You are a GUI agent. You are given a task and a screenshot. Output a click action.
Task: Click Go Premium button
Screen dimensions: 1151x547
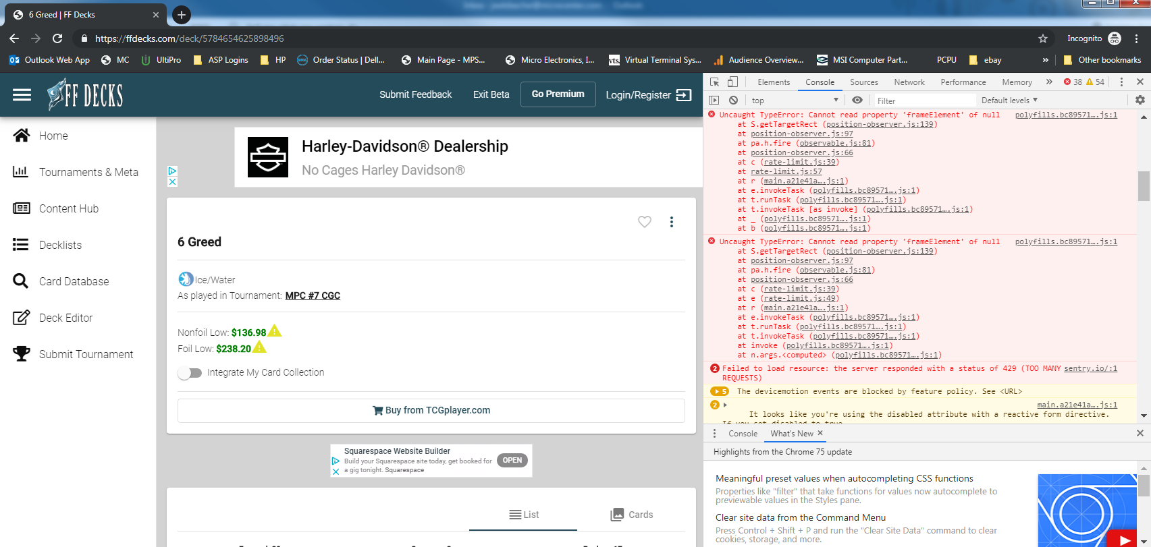(558, 94)
